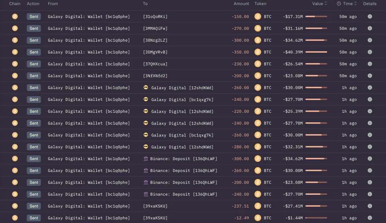
Task: Click the amount -12.49
Action: pos(242,218)
